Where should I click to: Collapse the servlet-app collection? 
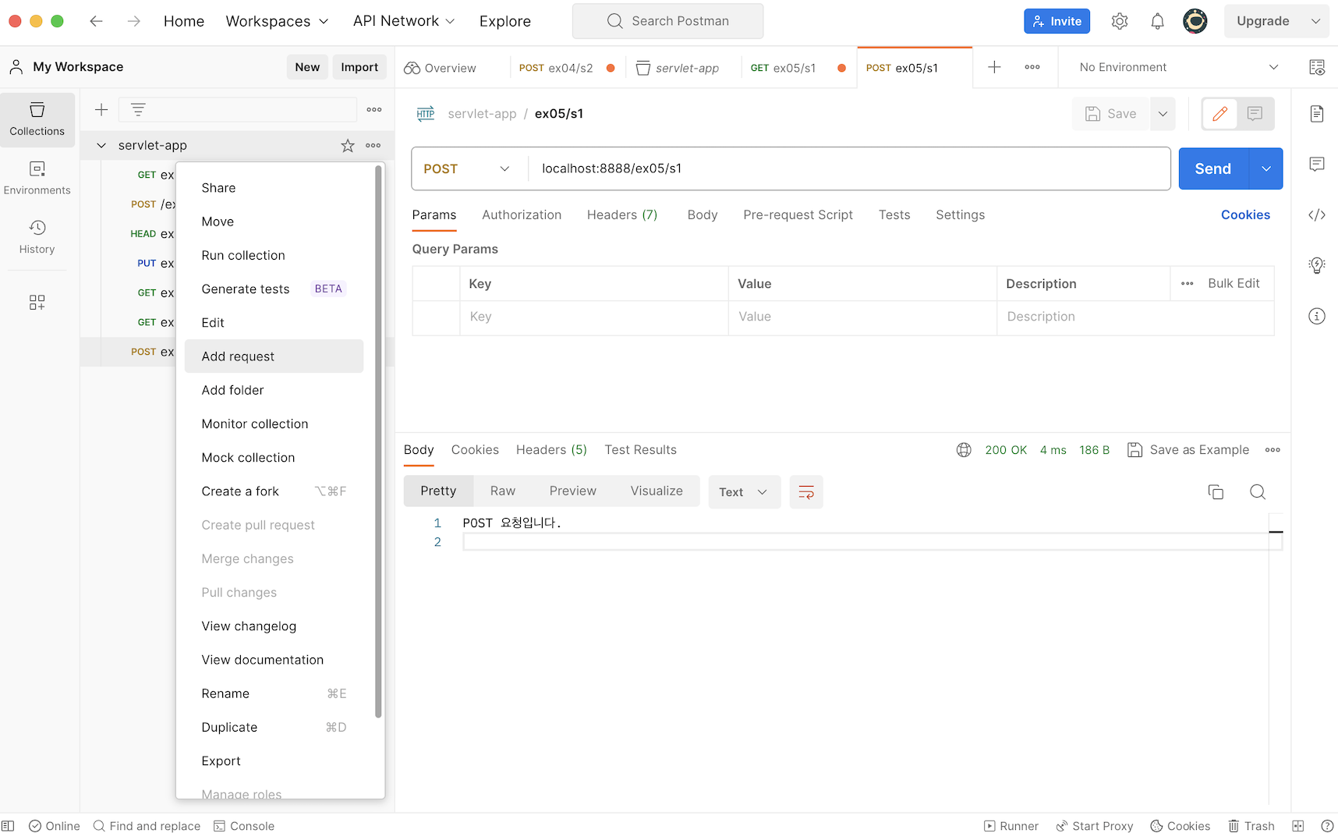pos(101,145)
